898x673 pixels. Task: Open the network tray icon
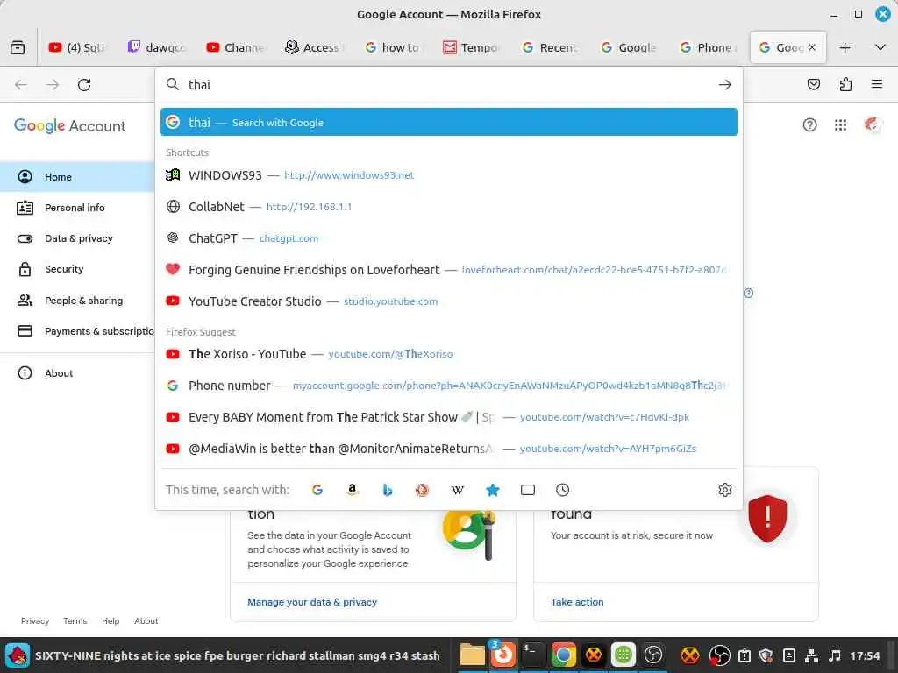coord(811,655)
